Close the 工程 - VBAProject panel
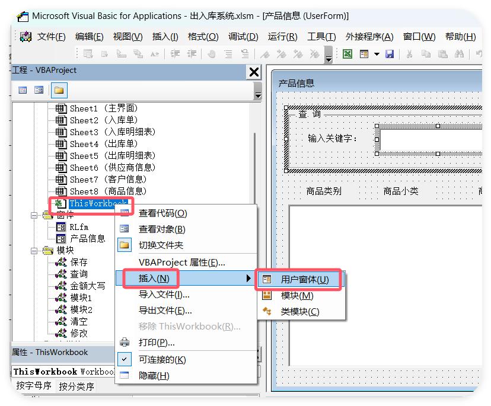 [254, 72]
